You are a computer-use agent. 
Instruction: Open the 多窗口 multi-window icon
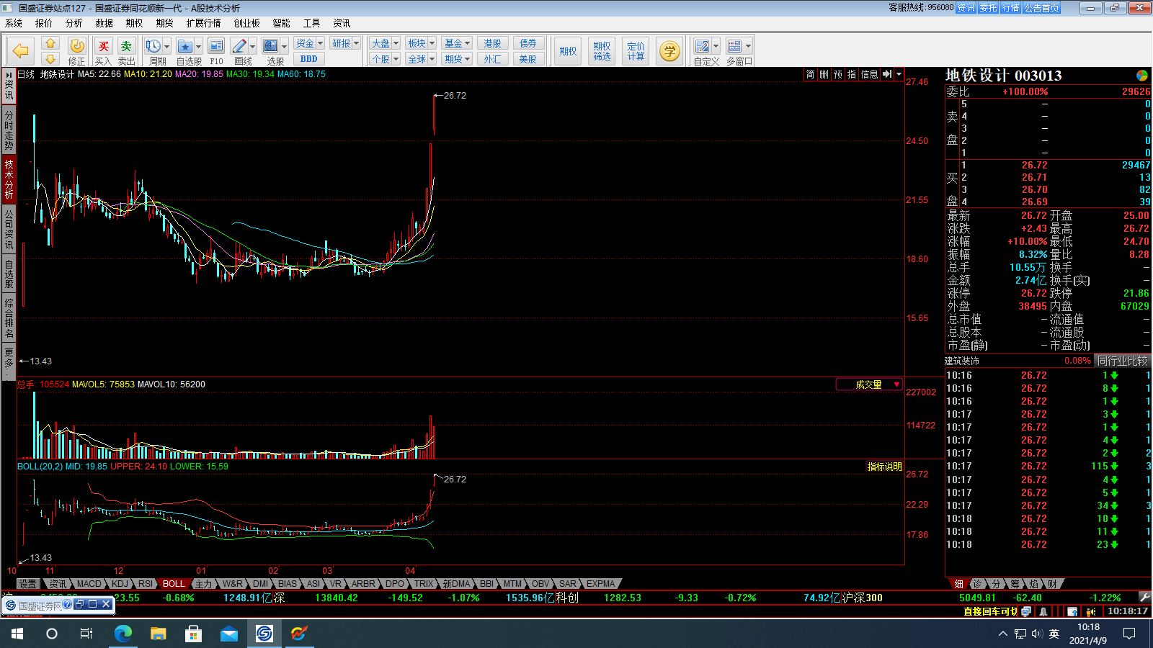(734, 46)
